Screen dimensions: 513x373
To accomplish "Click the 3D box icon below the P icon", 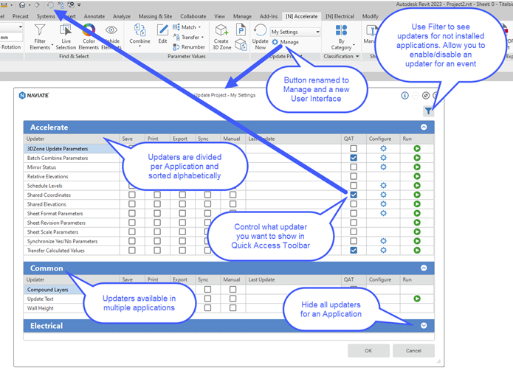I will pyautogui.click(x=241, y=44).
